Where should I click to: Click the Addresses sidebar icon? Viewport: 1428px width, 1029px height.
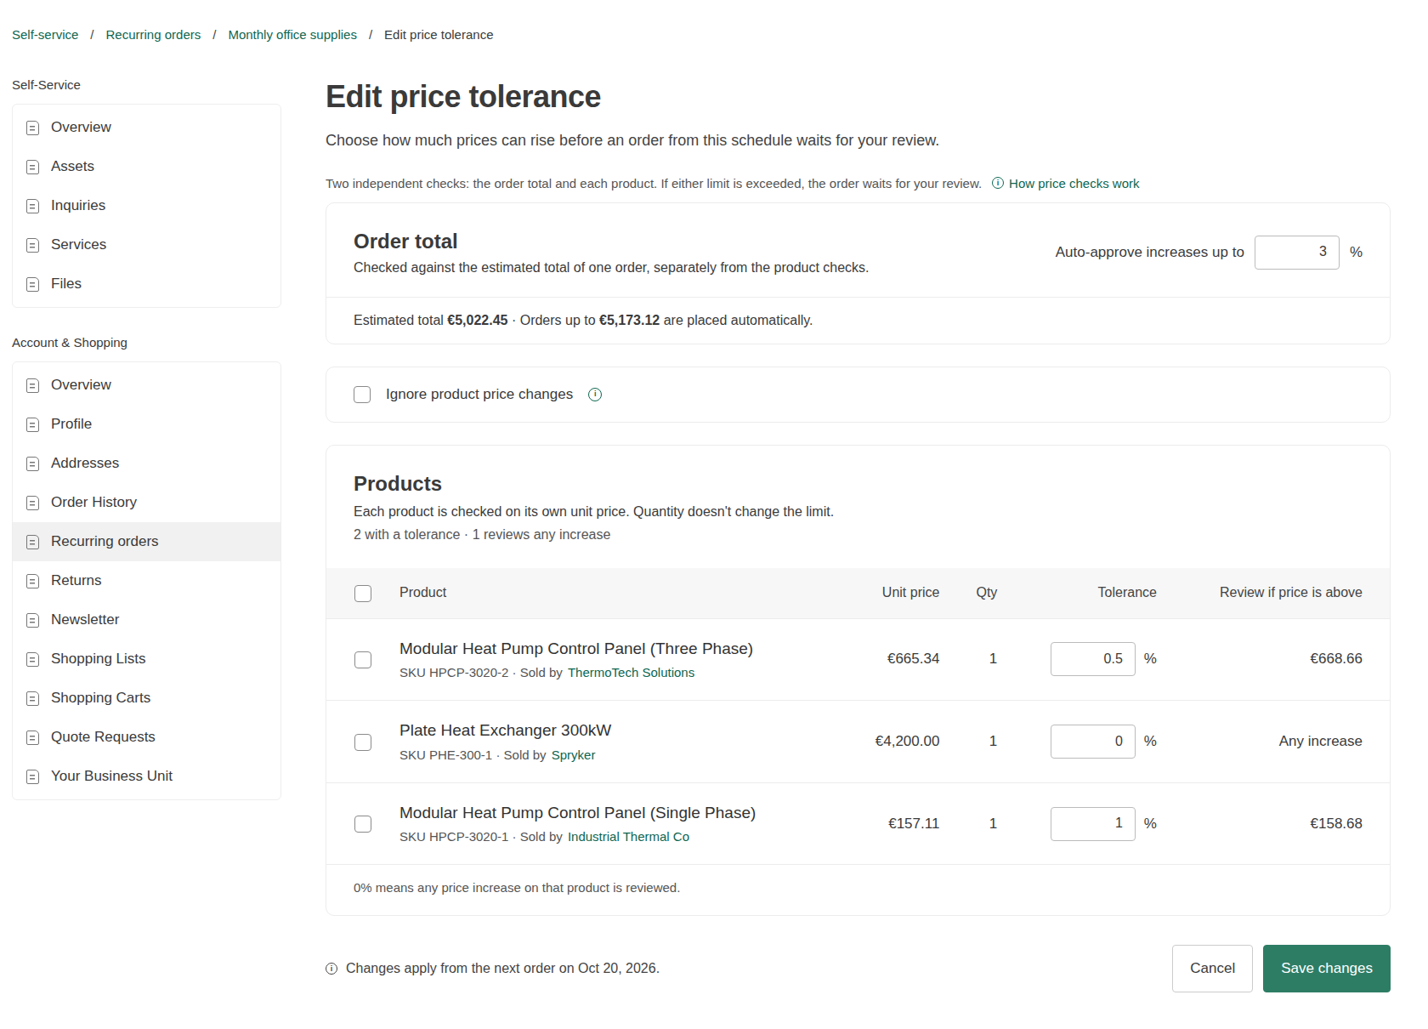pyautogui.click(x=33, y=463)
